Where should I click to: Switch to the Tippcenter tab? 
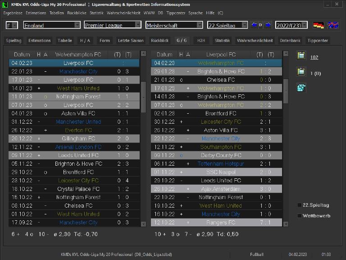[318, 41]
